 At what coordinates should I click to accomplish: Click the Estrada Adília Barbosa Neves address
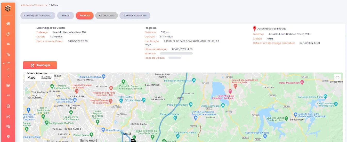click(289, 34)
